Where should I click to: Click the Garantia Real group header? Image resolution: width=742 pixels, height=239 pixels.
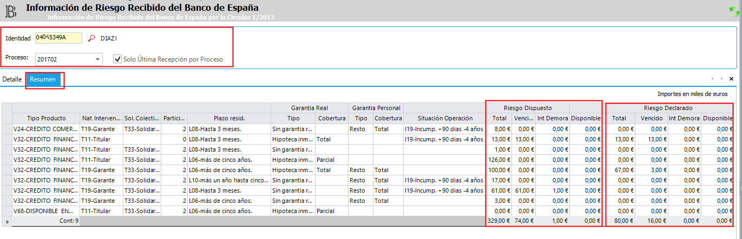[310, 108]
